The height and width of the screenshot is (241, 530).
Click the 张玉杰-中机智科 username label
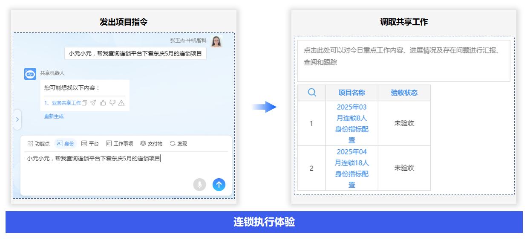188,41
